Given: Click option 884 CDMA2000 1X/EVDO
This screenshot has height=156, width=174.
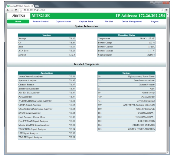Looking at the screenshot, I should [x=126, y=125].
